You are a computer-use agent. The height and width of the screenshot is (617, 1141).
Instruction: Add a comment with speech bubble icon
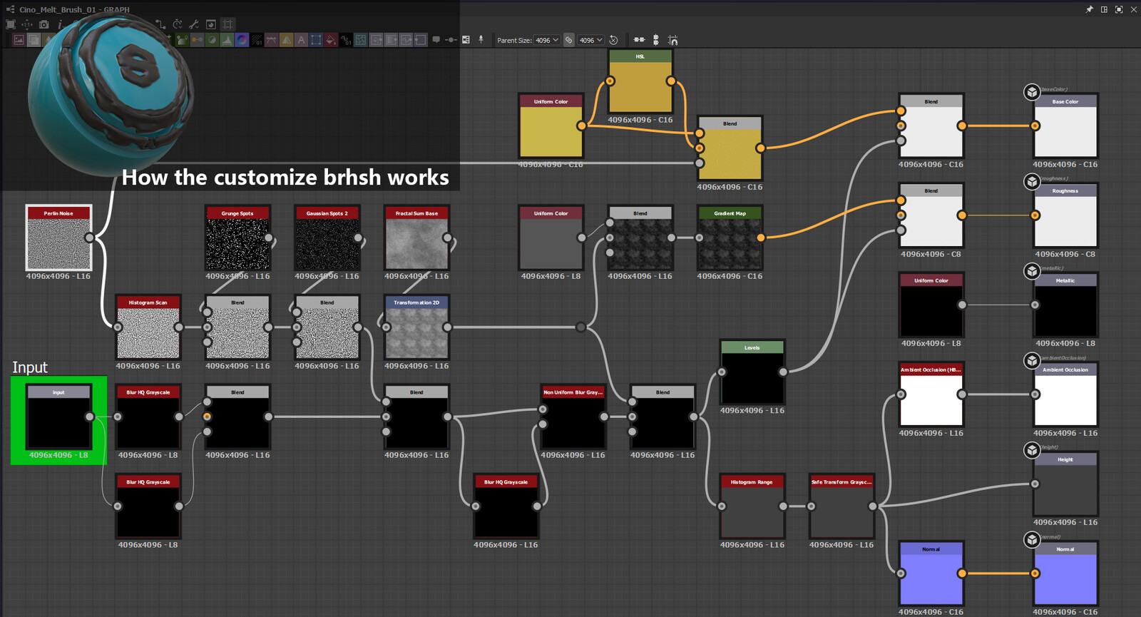pyautogui.click(x=436, y=40)
